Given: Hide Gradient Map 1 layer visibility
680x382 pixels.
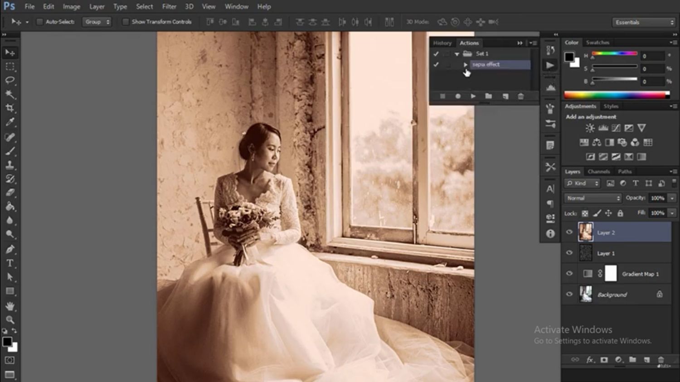Looking at the screenshot, I should [x=569, y=273].
